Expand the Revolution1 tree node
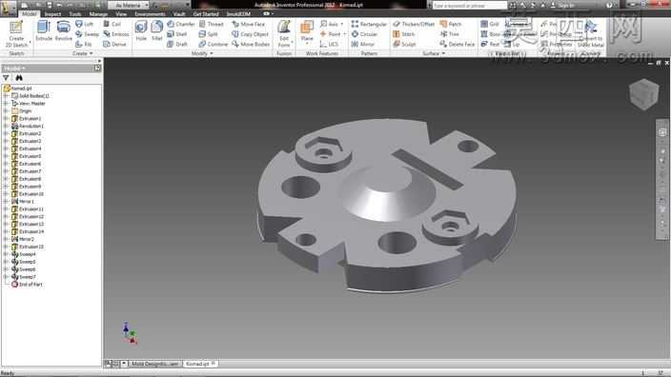Screen dimensions: 671x377 (x=6, y=126)
